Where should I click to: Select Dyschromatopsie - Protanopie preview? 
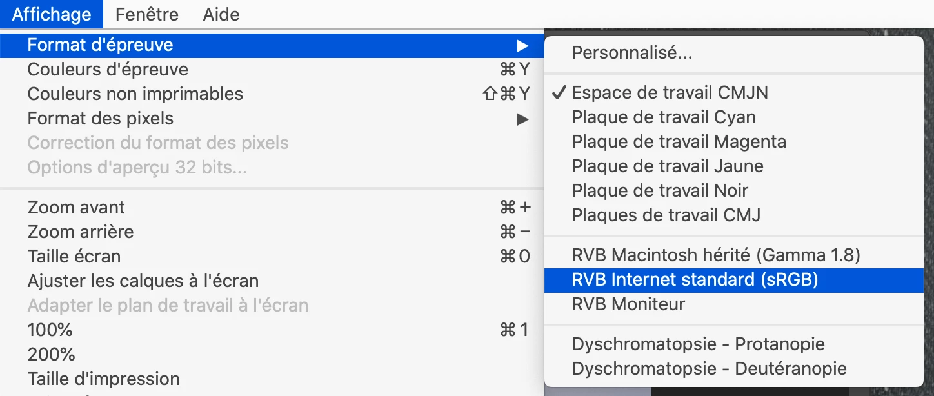pyautogui.click(x=698, y=344)
